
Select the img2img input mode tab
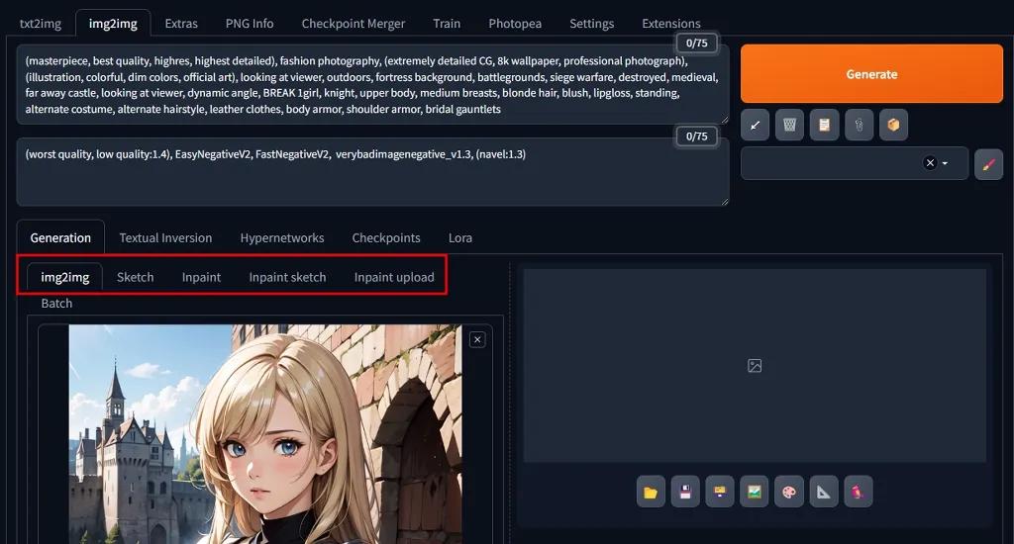65,277
